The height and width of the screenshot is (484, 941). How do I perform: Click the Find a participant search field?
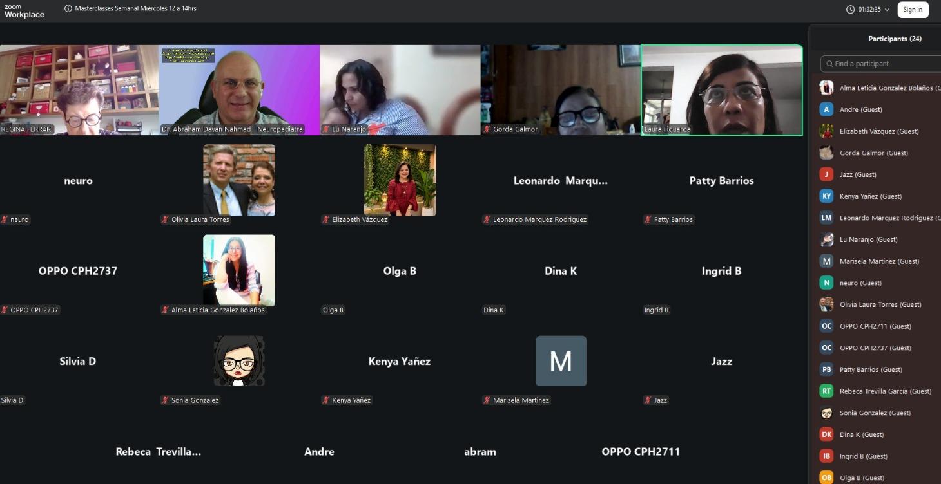click(x=880, y=64)
